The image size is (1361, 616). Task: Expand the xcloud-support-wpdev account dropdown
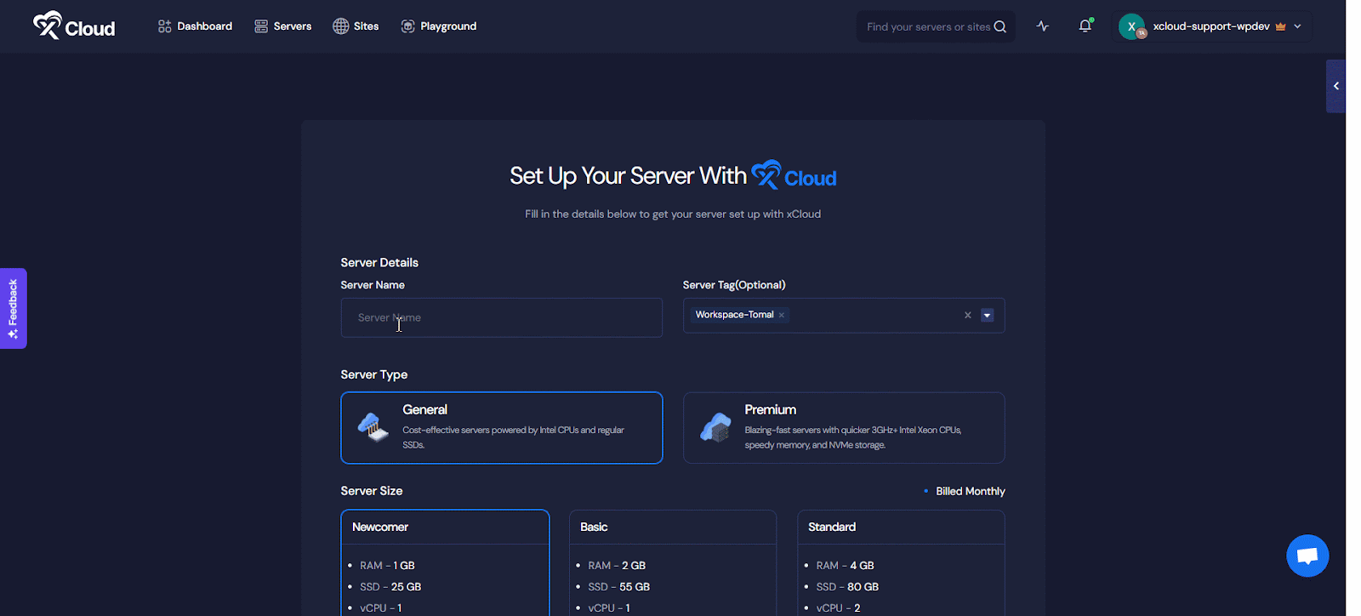(x=1297, y=26)
